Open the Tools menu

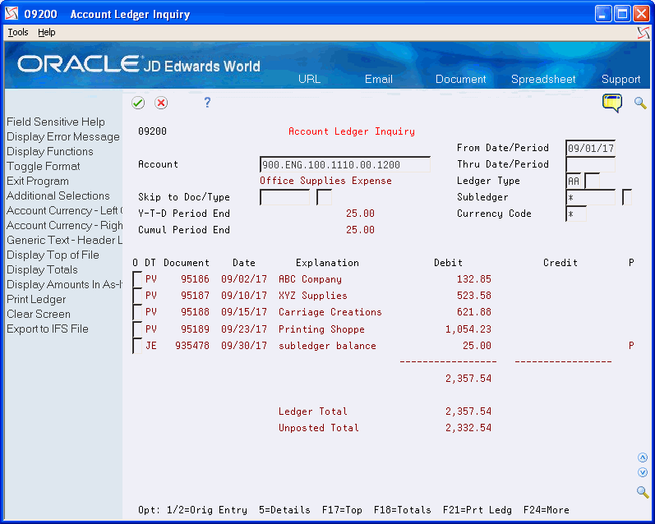point(18,32)
